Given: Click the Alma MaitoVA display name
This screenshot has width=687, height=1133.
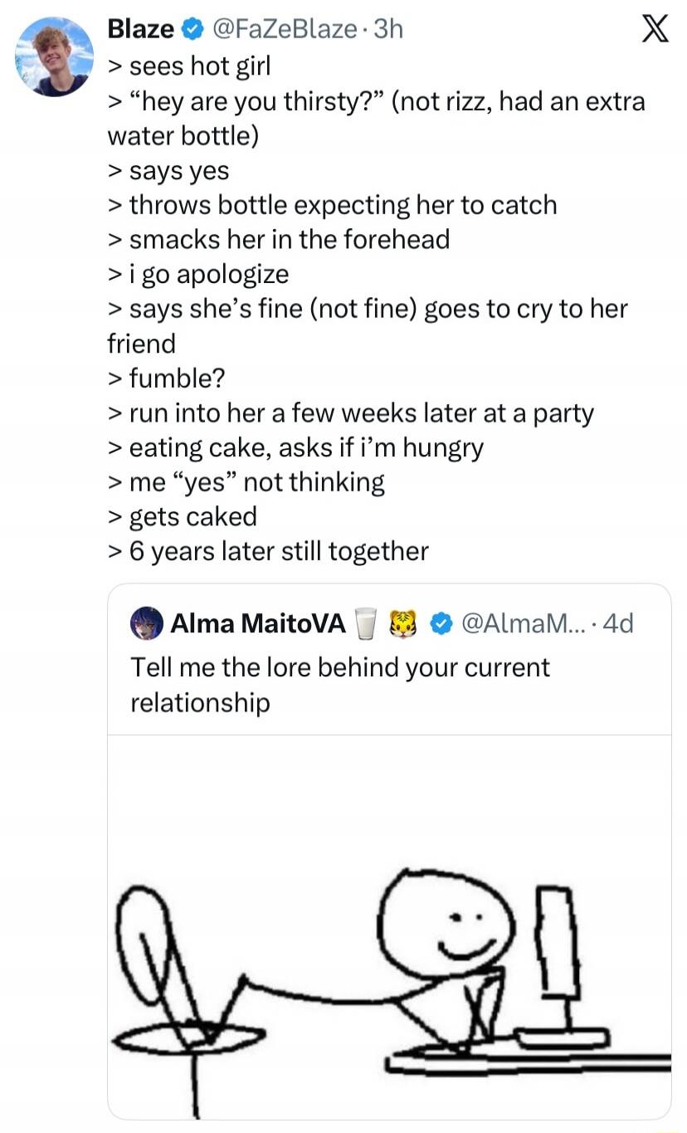Looking at the screenshot, I should coord(257,623).
